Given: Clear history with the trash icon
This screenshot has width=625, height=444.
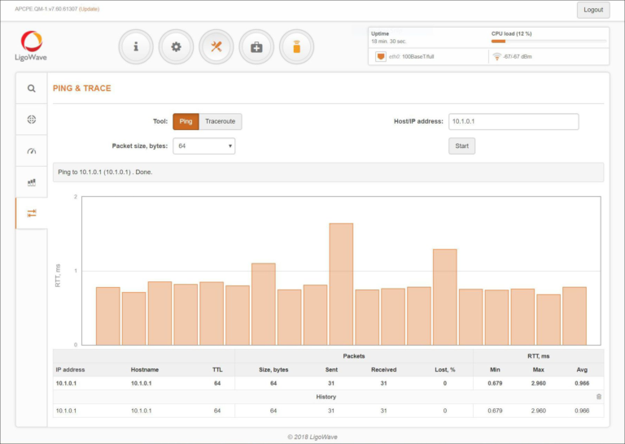Looking at the screenshot, I should click(x=599, y=397).
